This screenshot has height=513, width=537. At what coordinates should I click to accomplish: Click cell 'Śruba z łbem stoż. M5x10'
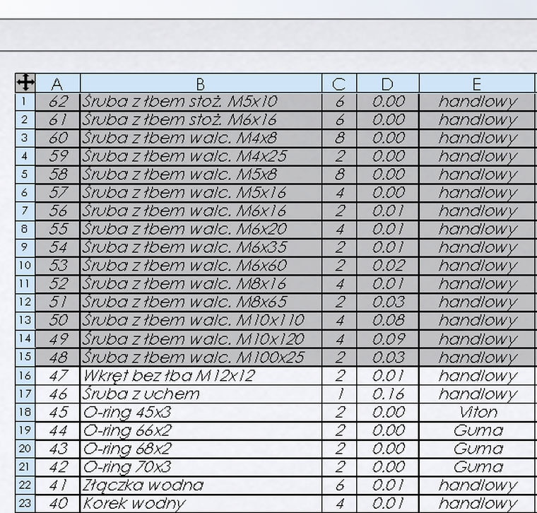click(x=201, y=102)
